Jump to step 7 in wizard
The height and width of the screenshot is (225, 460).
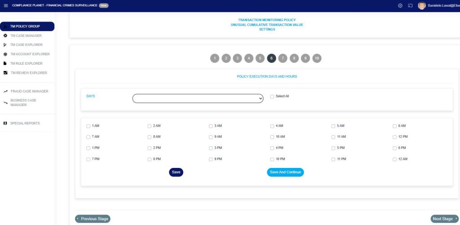pos(283,58)
